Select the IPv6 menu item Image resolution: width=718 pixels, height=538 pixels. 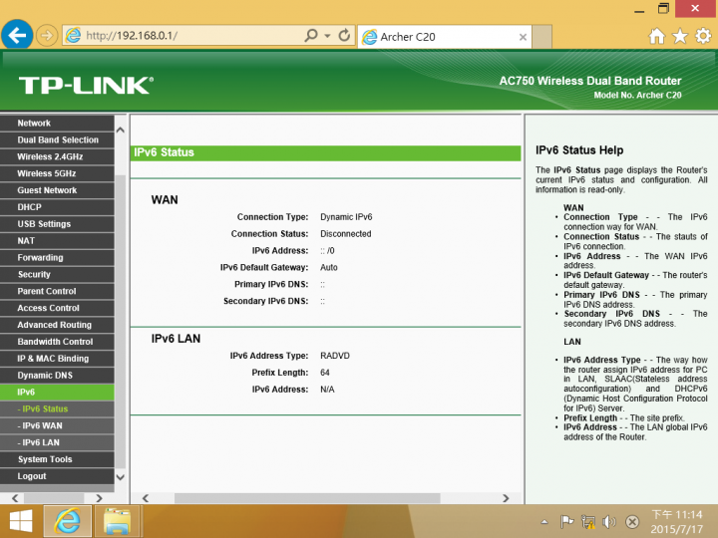[57, 393]
